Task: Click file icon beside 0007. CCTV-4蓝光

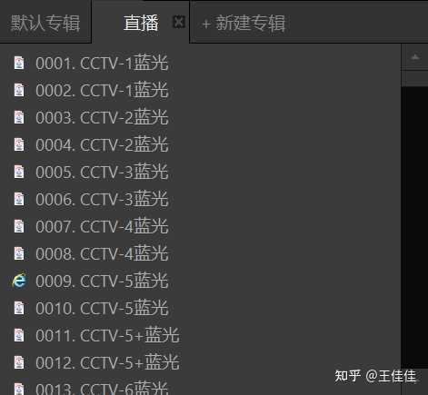Action: pyautogui.click(x=19, y=226)
